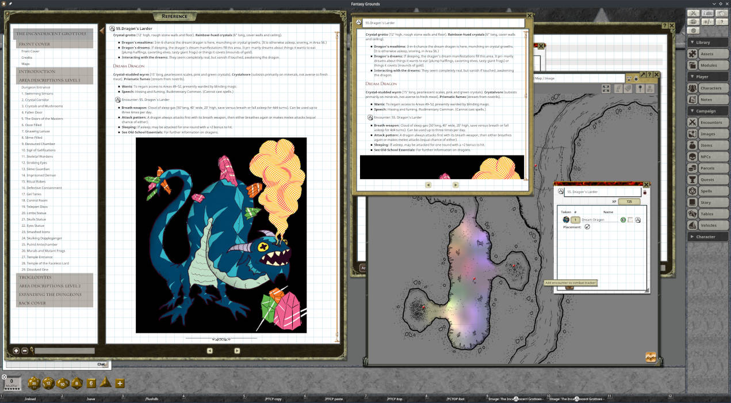Toggle Dream Dragon faction indicator
731x403 pixels.
coord(623,220)
